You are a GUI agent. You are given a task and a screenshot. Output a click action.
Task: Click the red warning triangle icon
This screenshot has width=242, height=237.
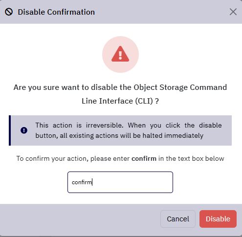pyautogui.click(x=120, y=54)
